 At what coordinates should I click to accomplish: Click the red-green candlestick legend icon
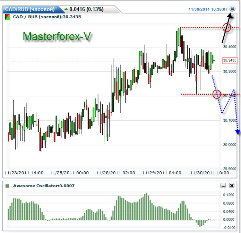point(7,17)
